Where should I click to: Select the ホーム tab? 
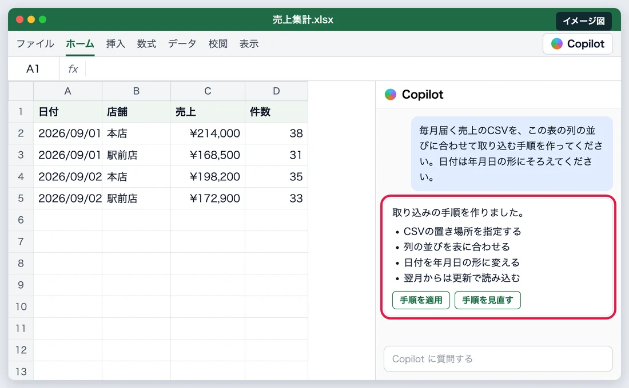coord(80,43)
